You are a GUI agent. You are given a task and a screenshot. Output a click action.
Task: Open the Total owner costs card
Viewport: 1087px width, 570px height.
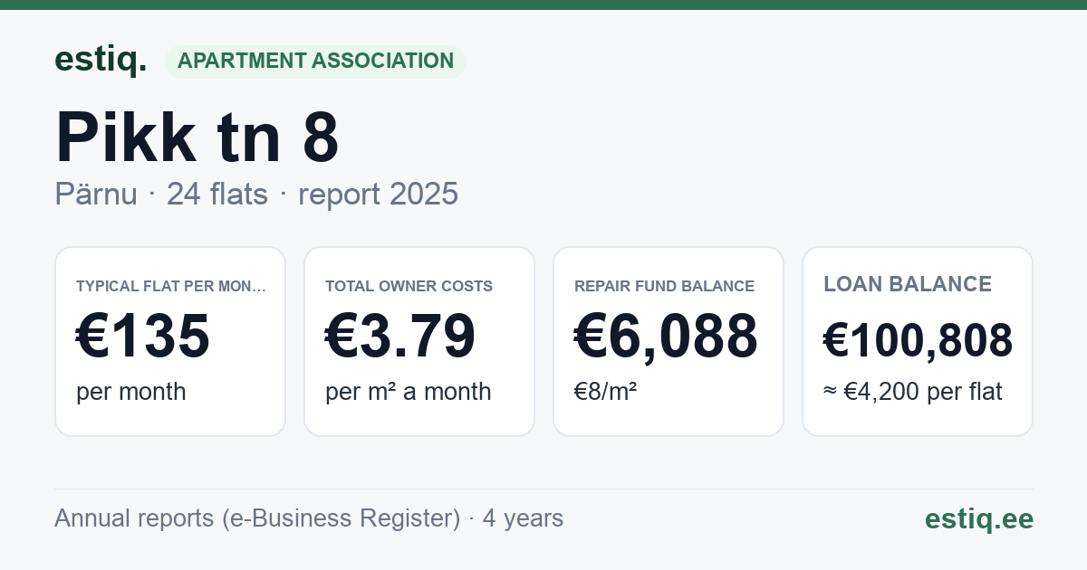(x=419, y=341)
